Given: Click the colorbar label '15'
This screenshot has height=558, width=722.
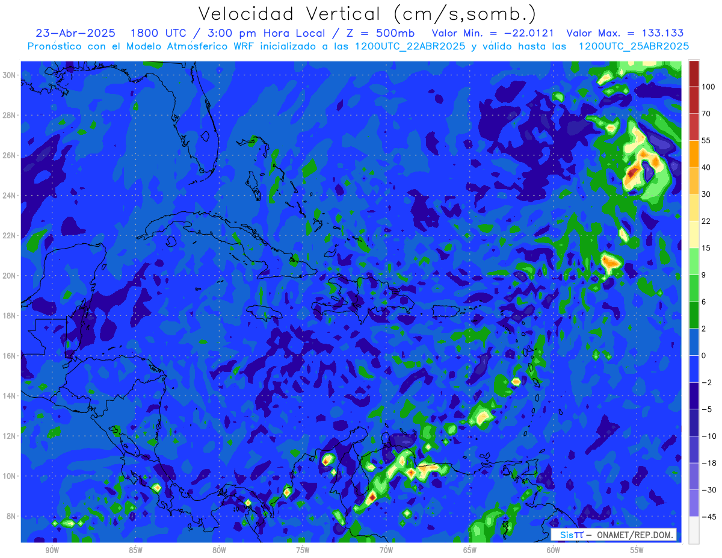Looking at the screenshot, I should click(706, 247).
